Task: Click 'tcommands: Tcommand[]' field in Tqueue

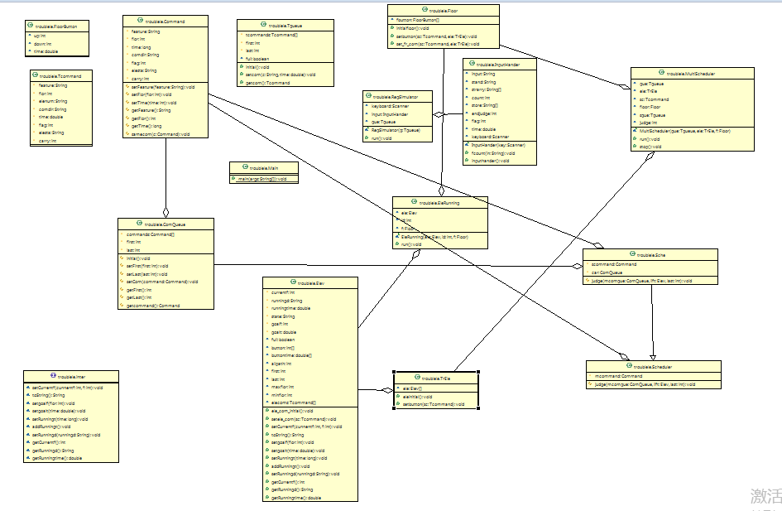Action: (271, 35)
